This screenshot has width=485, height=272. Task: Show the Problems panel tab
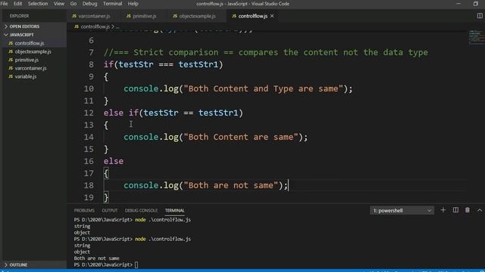[84, 210]
